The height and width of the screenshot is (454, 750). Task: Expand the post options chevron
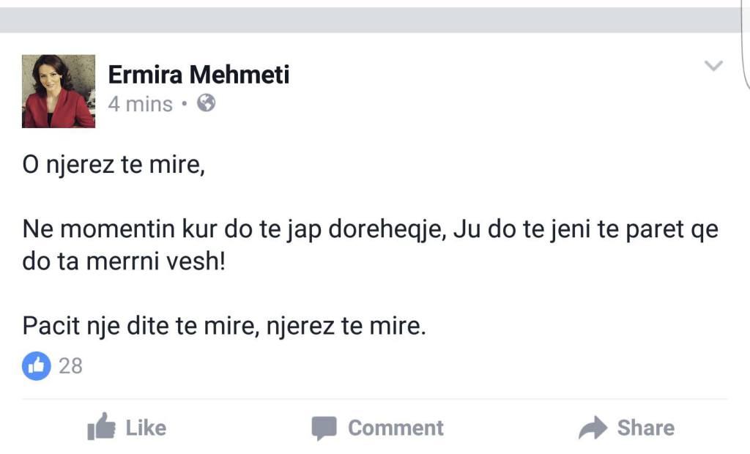coord(713,65)
